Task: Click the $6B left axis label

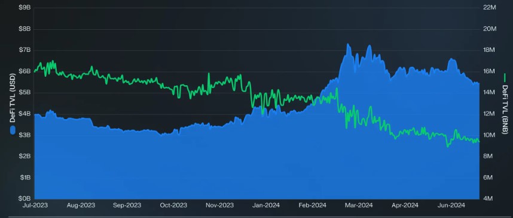Action: (25, 71)
